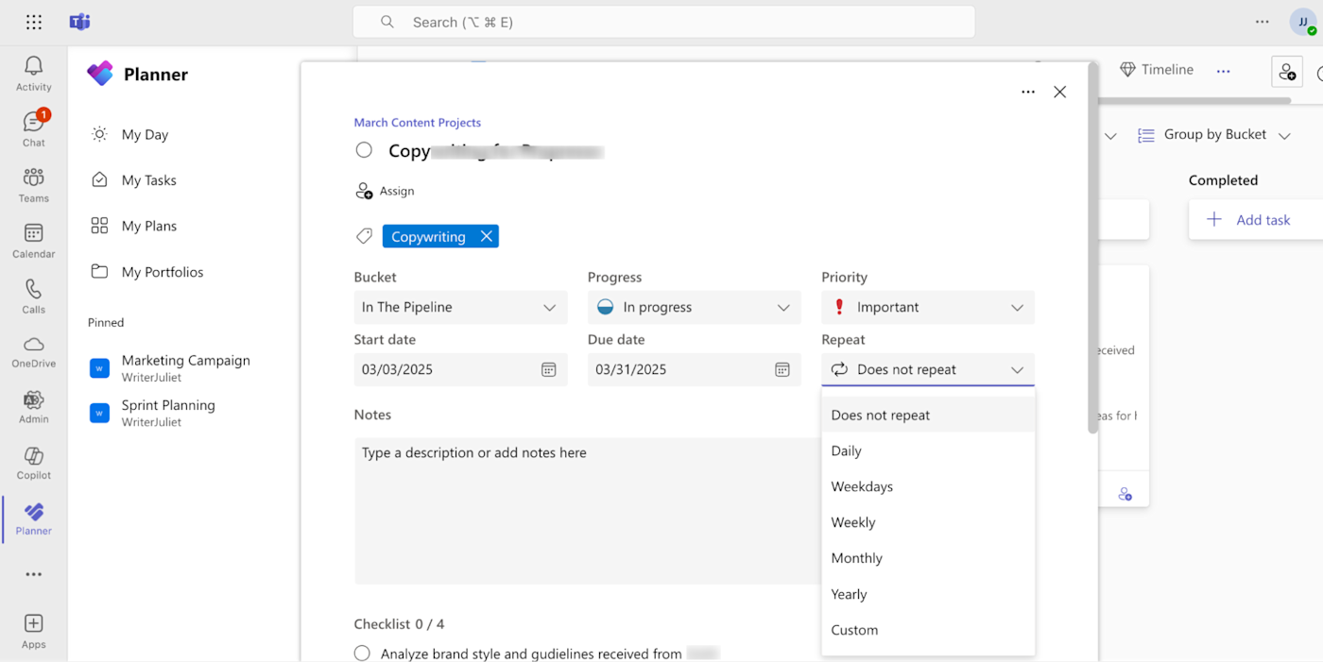The height and width of the screenshot is (662, 1323).
Task: Click the Due date calendar icon
Action: [x=782, y=369]
